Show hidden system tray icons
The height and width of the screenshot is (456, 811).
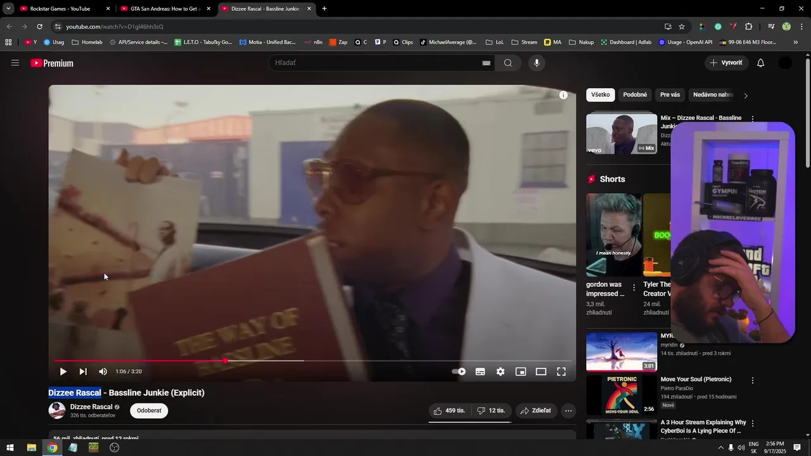click(720, 448)
